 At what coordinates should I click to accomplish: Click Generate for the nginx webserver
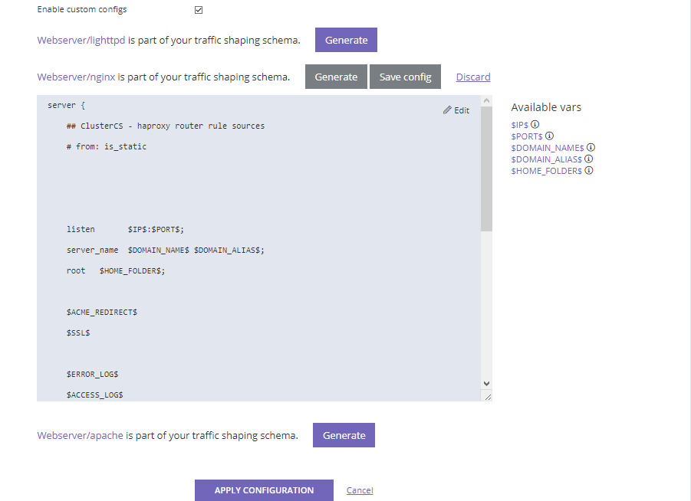[x=336, y=77]
